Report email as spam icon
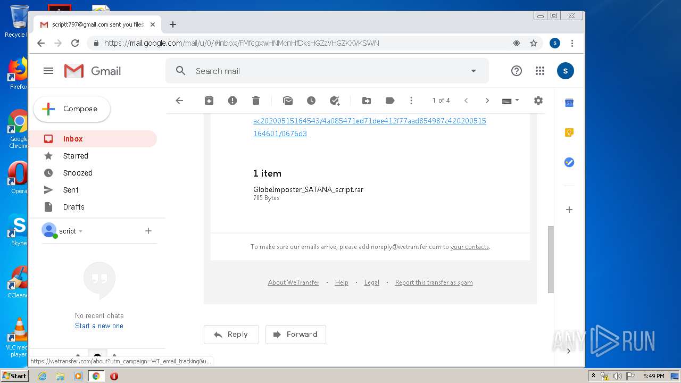The height and width of the screenshot is (383, 681). (x=232, y=101)
